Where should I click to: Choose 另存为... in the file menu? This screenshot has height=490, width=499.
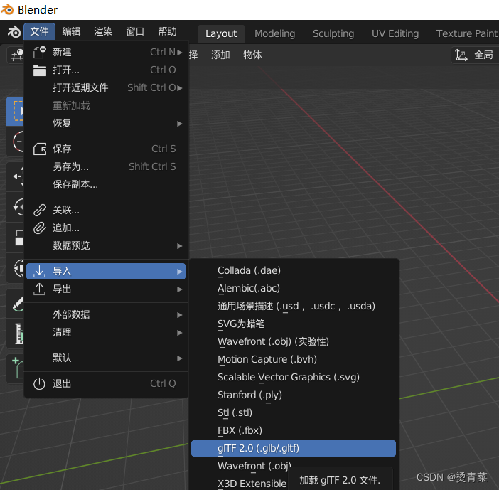click(x=106, y=167)
